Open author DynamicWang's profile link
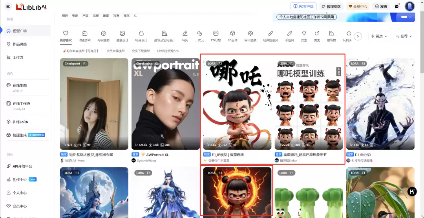This screenshot has width=424, height=218. click(x=144, y=160)
